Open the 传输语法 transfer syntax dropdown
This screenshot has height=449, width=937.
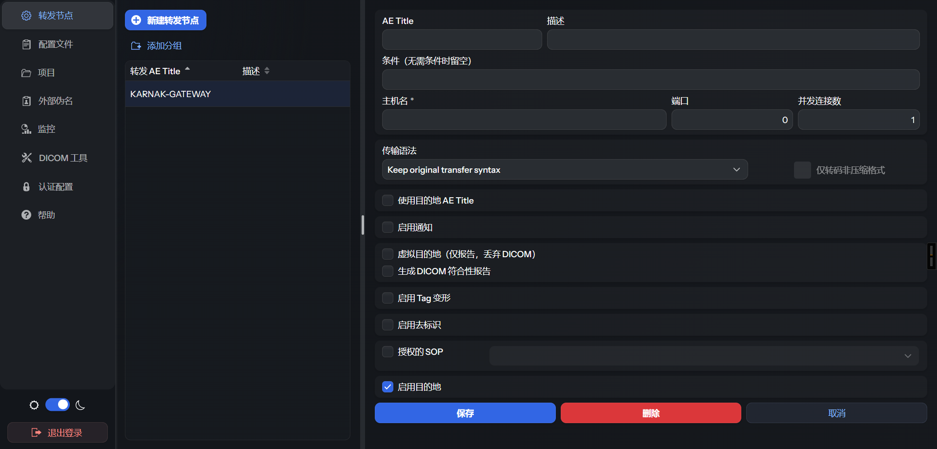565,169
